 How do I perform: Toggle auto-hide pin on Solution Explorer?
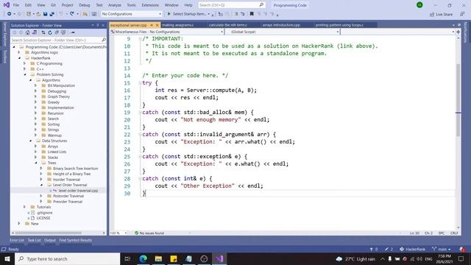(98, 25)
